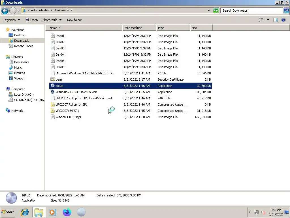Select the Disk01 disc image icon
Image resolution: width=290 pixels, height=218 pixels.
click(x=53, y=35)
